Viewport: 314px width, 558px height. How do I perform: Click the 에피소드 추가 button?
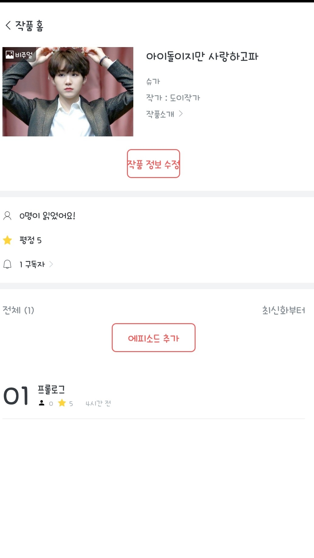point(153,338)
